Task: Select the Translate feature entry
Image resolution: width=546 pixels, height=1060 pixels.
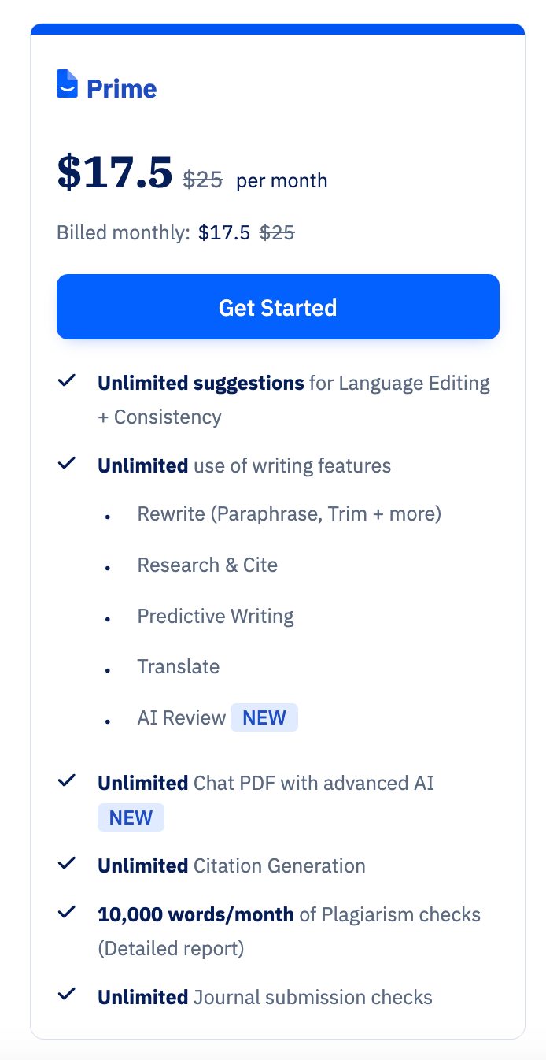Action: [x=179, y=666]
